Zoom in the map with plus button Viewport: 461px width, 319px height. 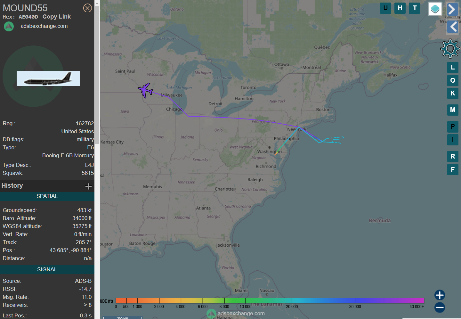click(440, 295)
